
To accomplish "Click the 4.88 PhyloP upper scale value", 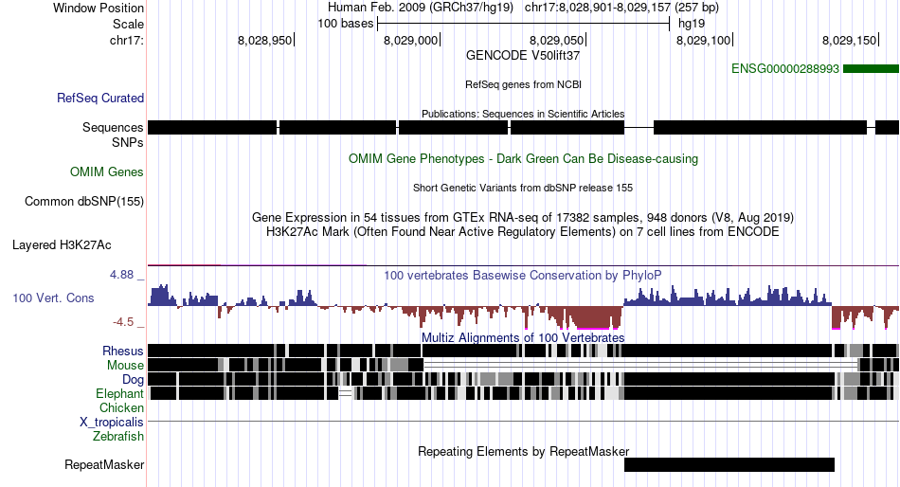I will 121,275.
